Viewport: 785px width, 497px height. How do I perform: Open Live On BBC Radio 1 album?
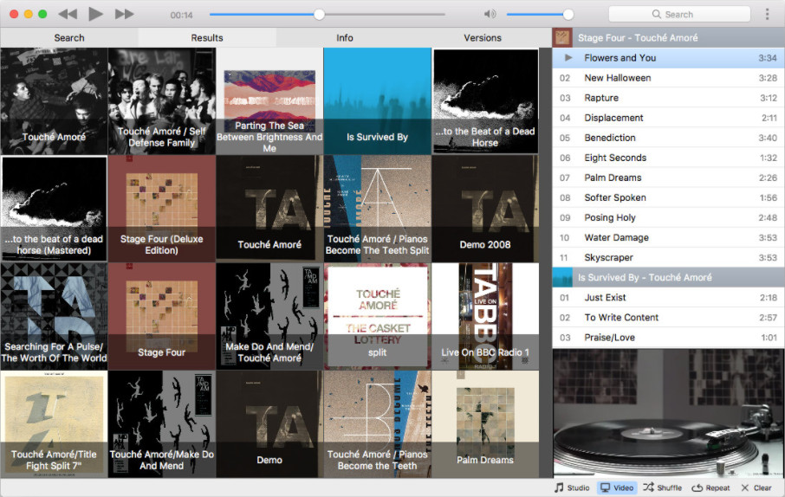pyautogui.click(x=485, y=316)
